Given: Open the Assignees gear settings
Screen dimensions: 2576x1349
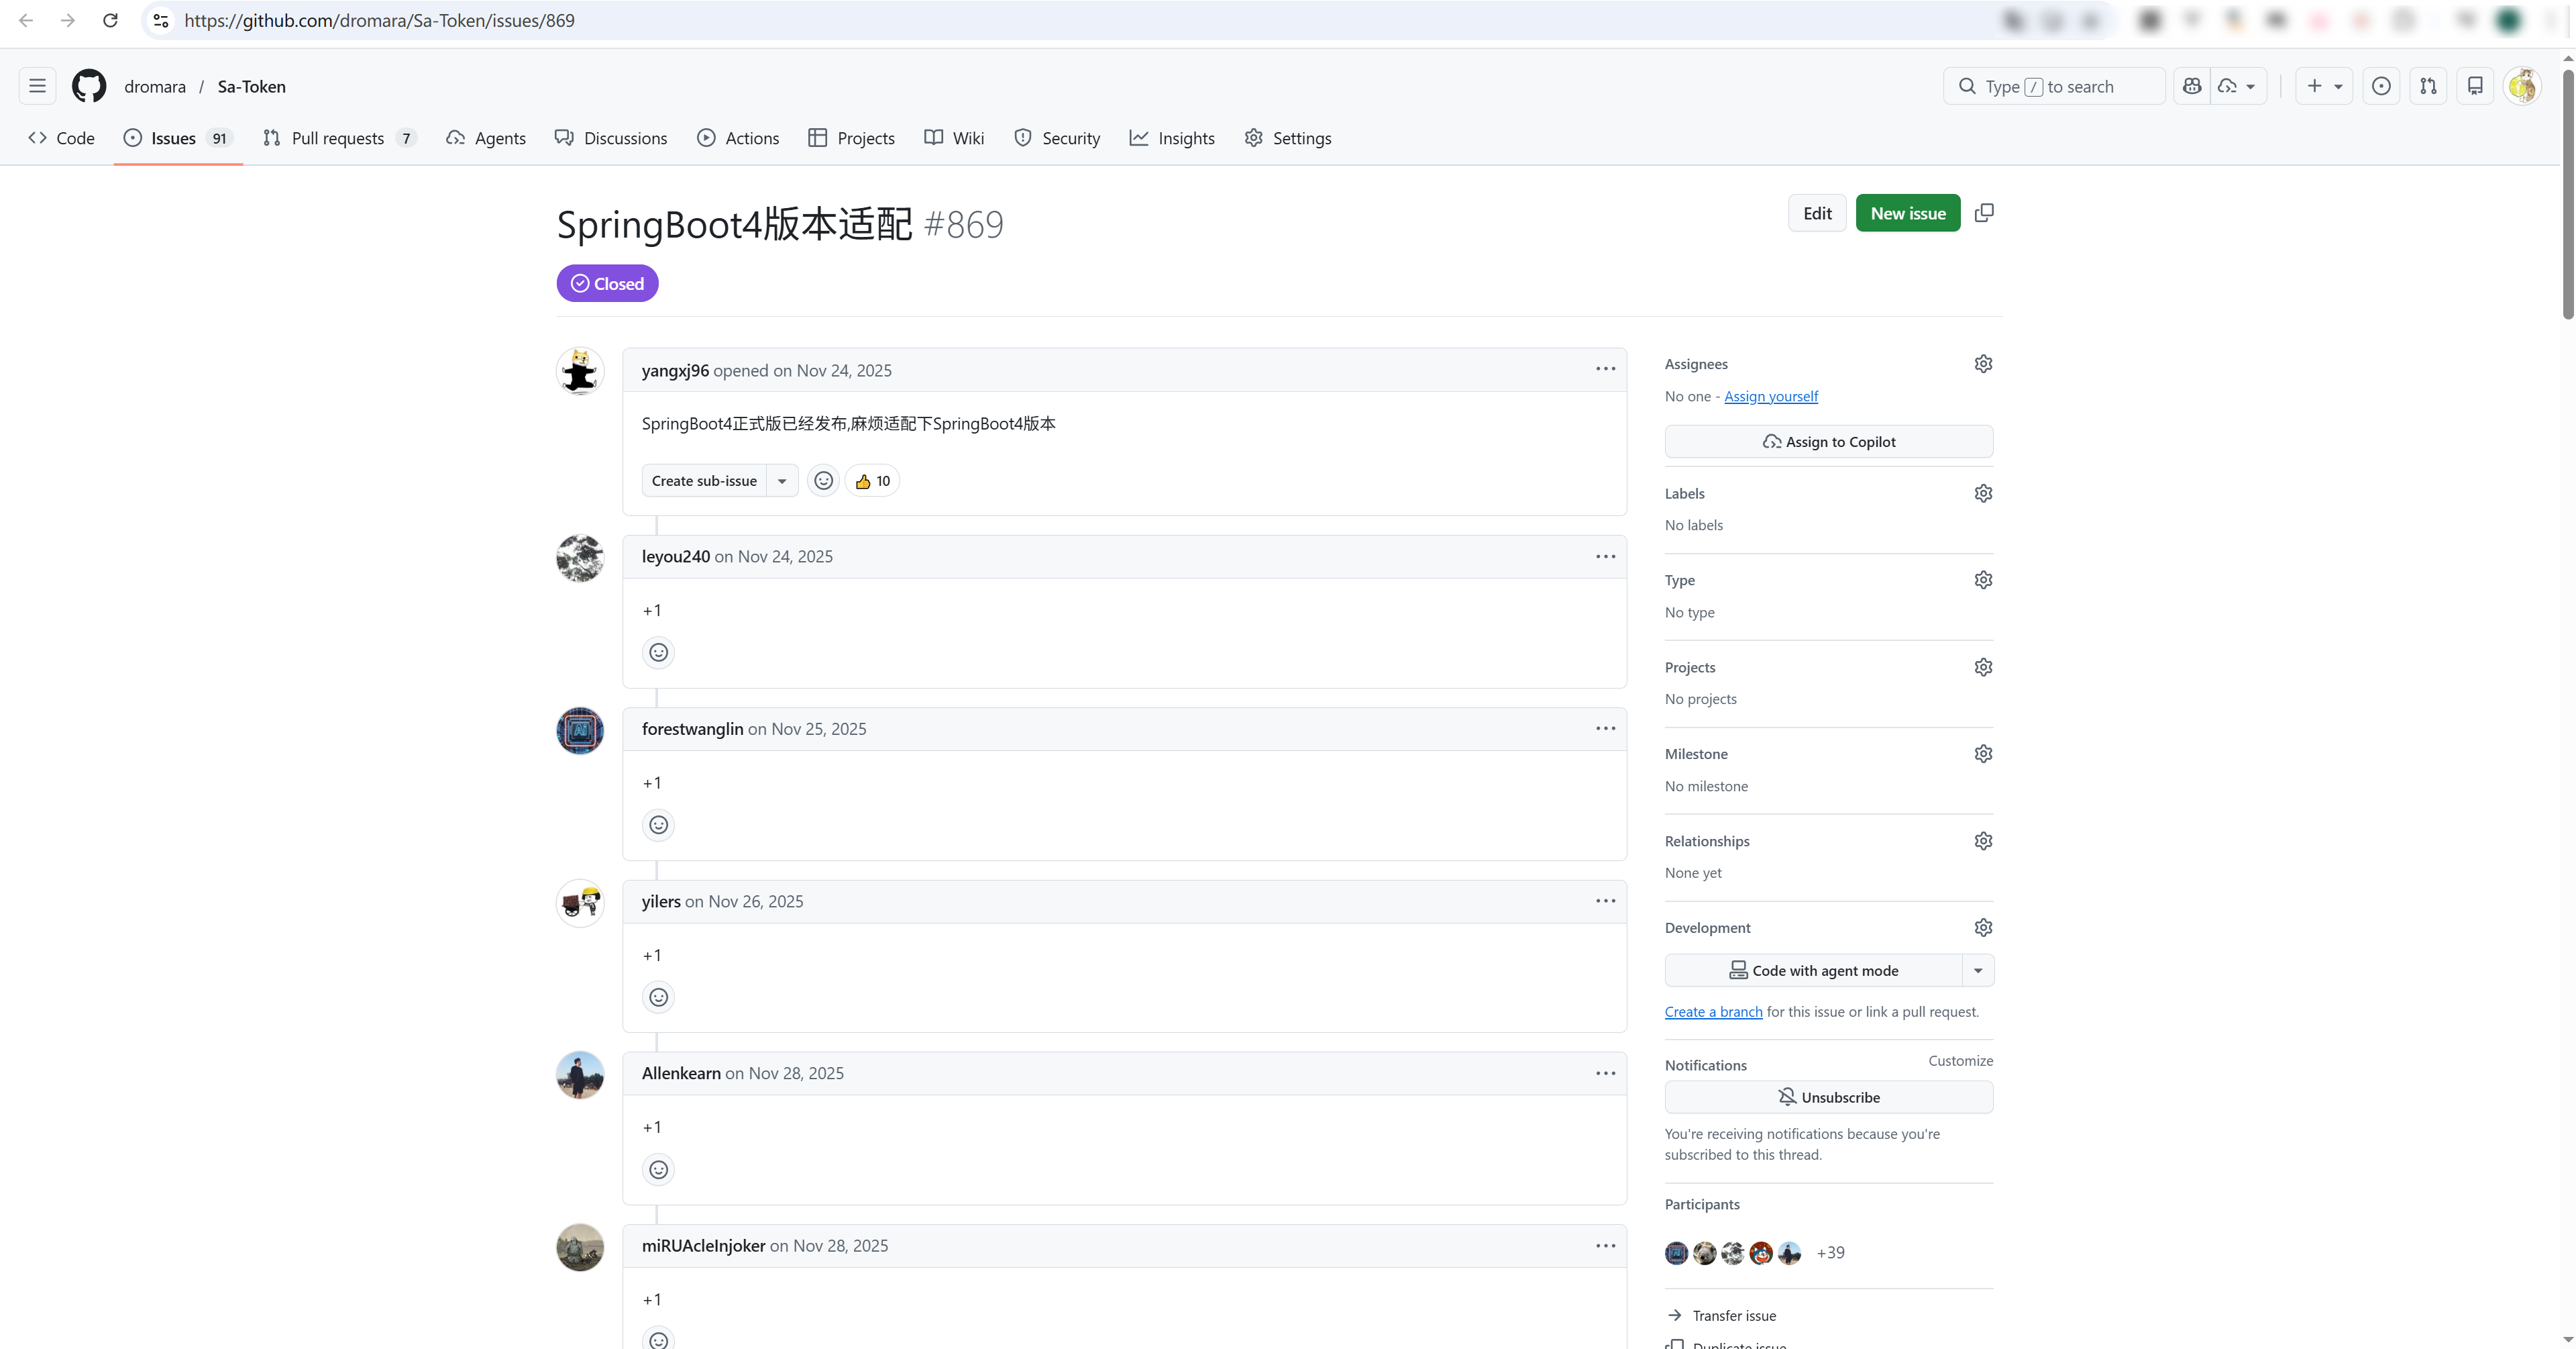Looking at the screenshot, I should point(1983,363).
